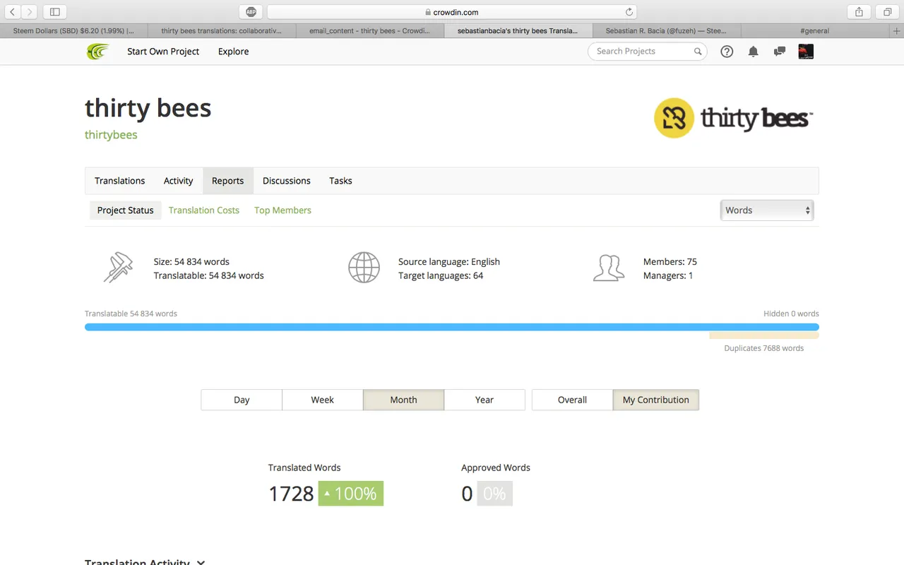904x565 pixels.
Task: Add a new tab with plus button
Action: click(x=897, y=31)
